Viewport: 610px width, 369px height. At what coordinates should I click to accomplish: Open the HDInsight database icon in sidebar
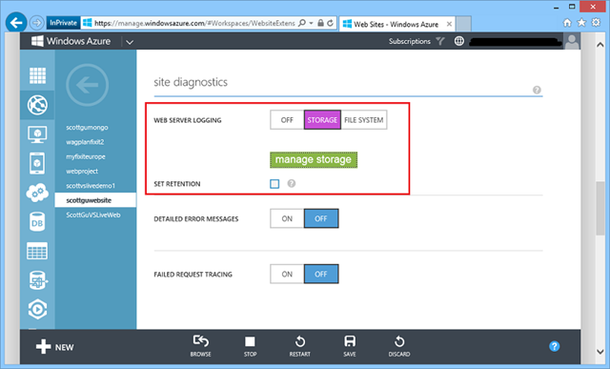click(37, 280)
